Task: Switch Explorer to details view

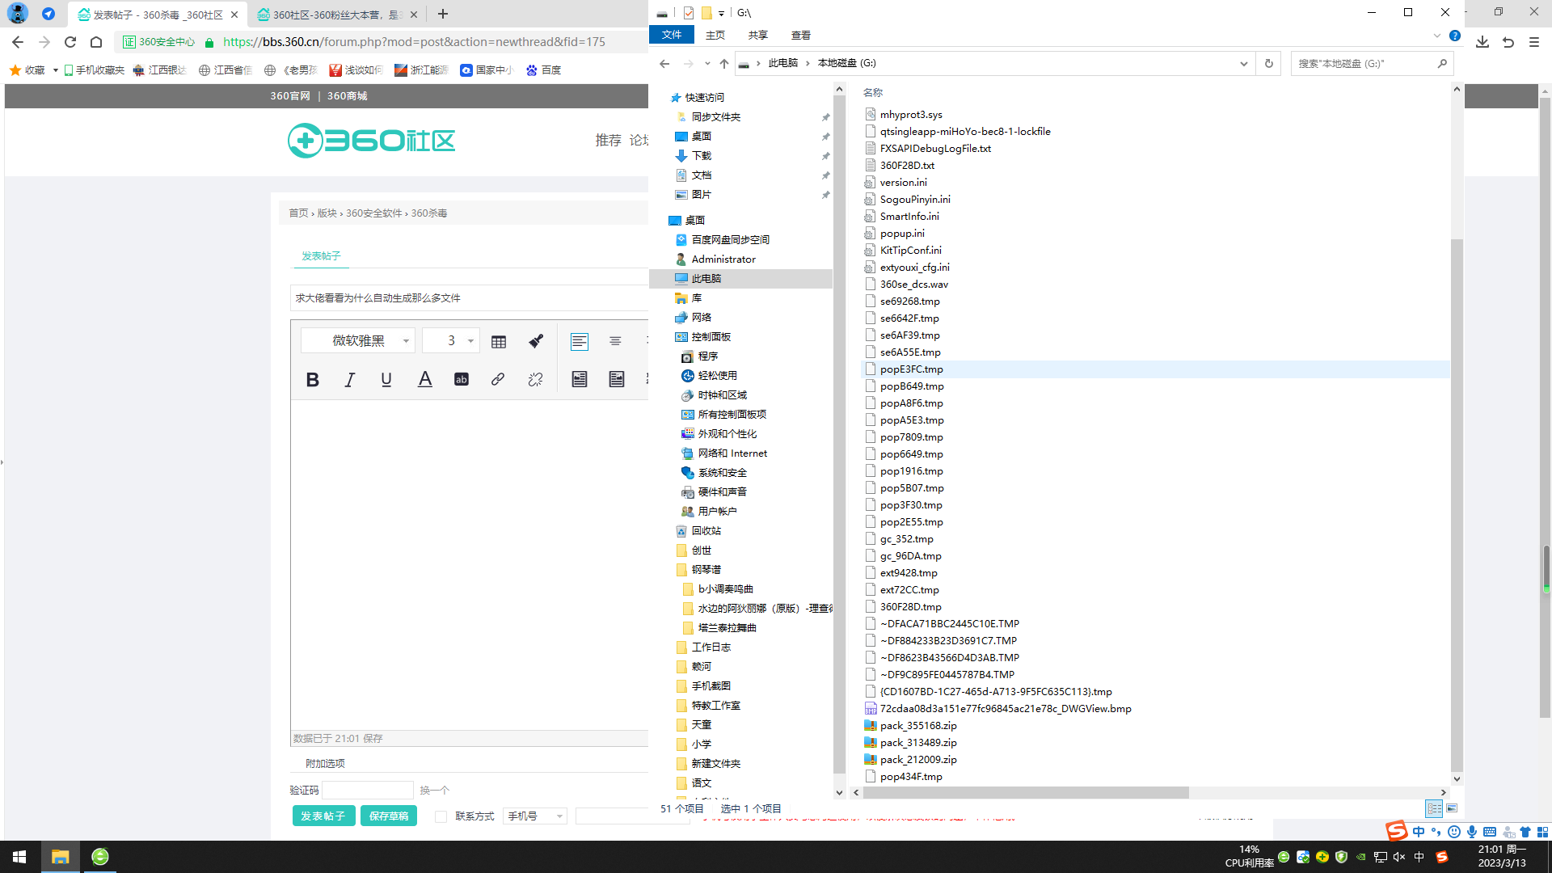Action: click(x=1434, y=808)
